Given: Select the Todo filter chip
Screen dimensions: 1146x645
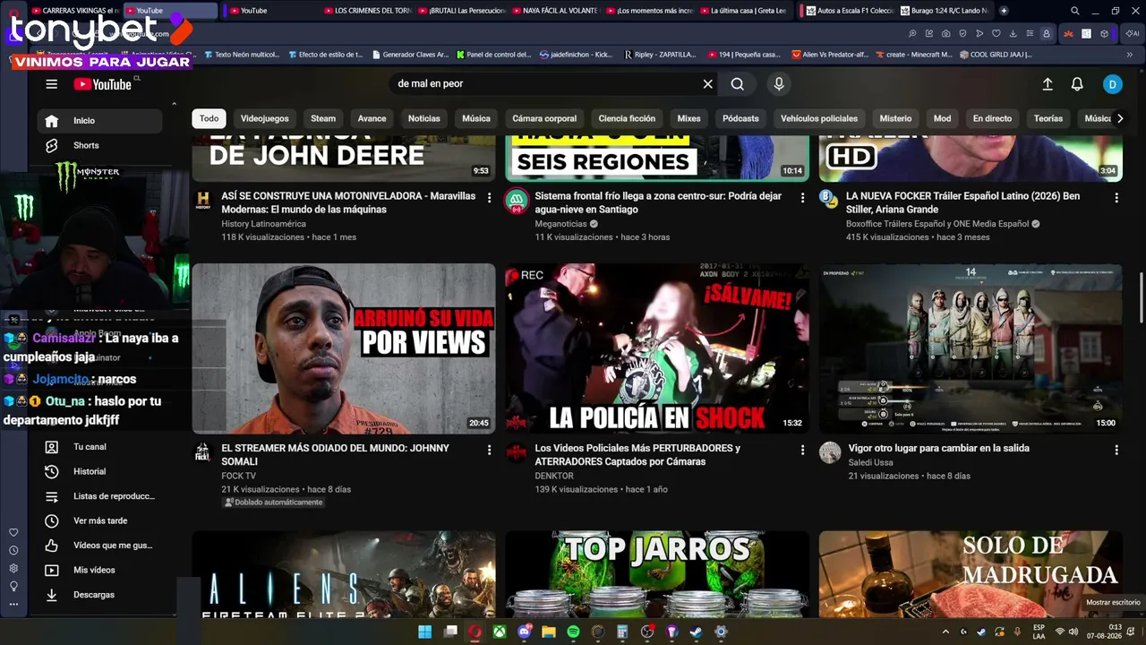Looking at the screenshot, I should (209, 118).
